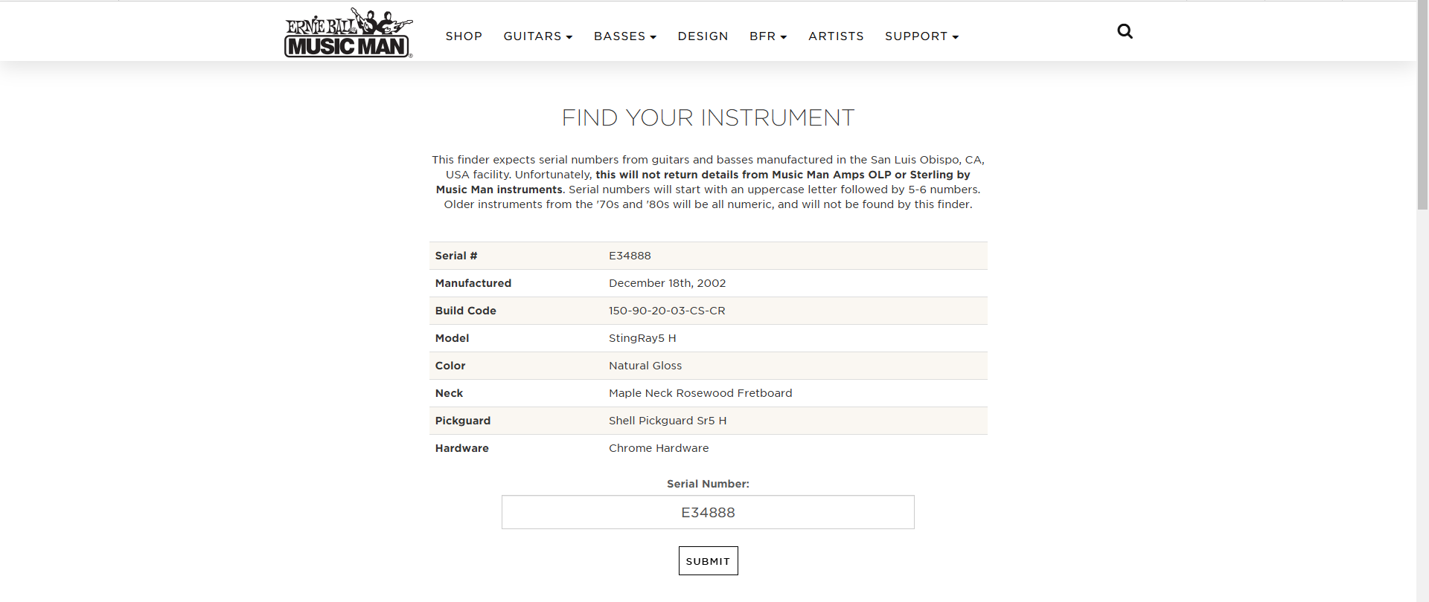This screenshot has width=1429, height=602.
Task: Click the build code 150-90-20-03-CS-CR
Action: (x=667, y=311)
